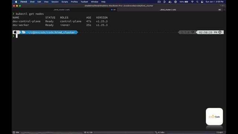Click the ~/cookncode/code/kind_cluster prompt path
The image size is (238, 134).
[x=51, y=32]
